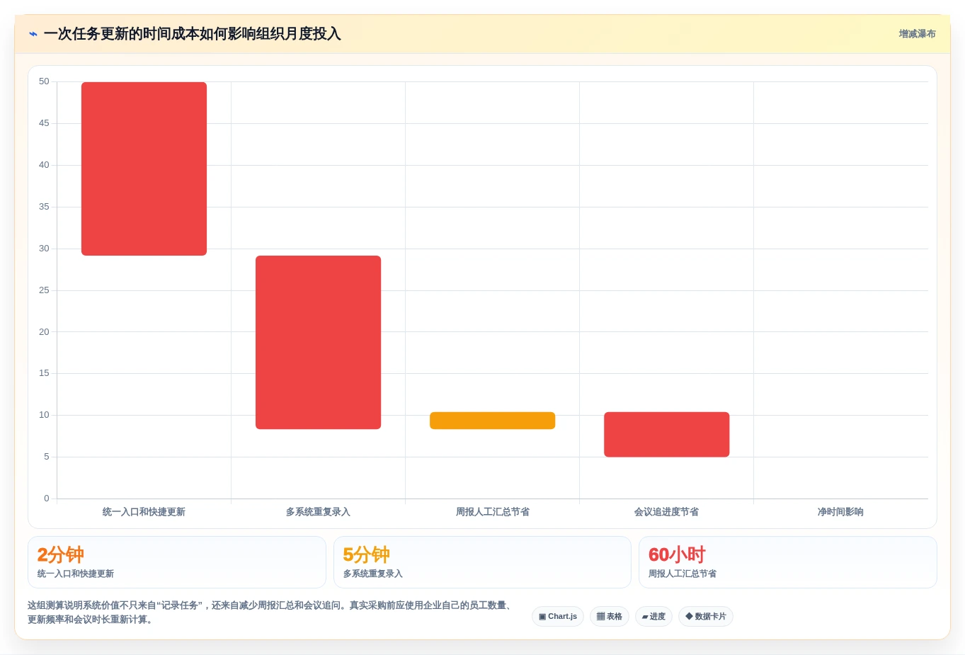
Task: Click the y-axis value 25
Action: [44, 290]
